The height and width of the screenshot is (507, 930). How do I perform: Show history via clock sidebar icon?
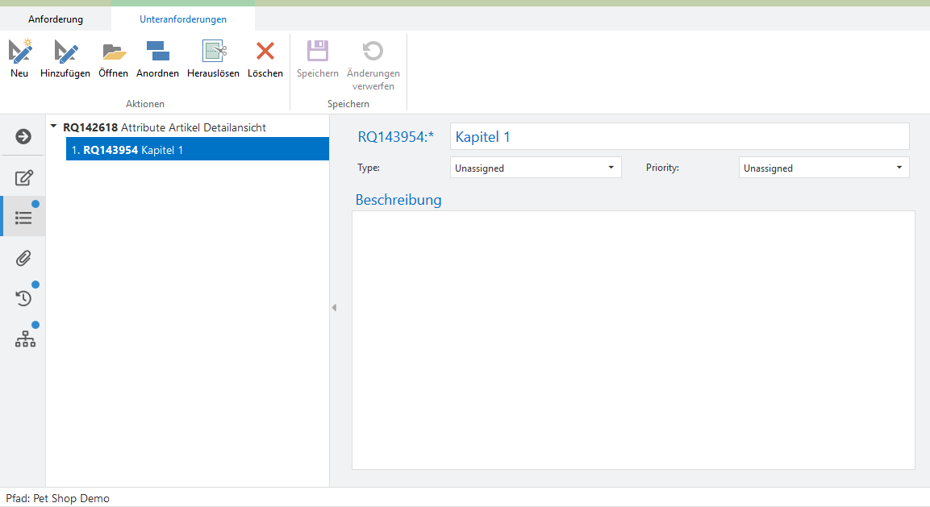pos(24,298)
